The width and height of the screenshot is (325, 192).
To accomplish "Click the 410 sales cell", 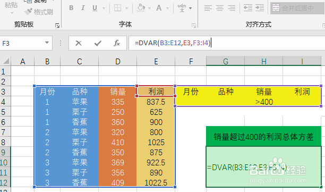I will click(118, 142).
